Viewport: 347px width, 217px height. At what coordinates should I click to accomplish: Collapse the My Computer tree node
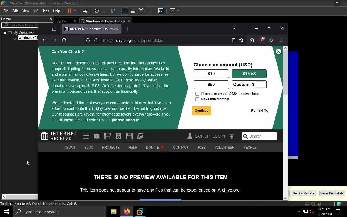(x=5, y=33)
